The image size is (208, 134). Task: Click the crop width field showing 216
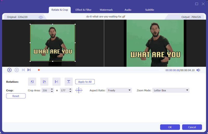point(46,90)
